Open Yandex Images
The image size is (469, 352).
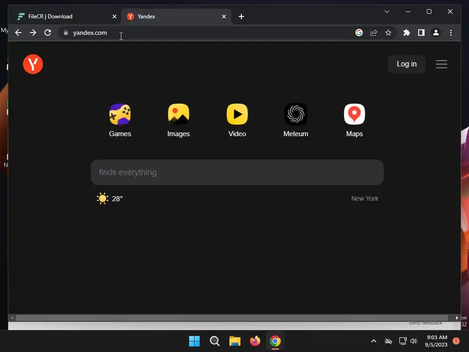pos(179,121)
